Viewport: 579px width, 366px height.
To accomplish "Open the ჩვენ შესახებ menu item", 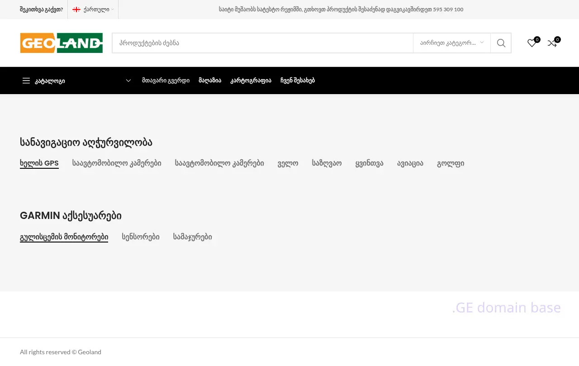I will pos(297,81).
